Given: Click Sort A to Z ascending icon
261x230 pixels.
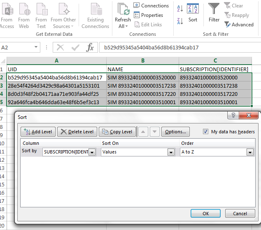Looking at the screenshot, I should 180,8.
